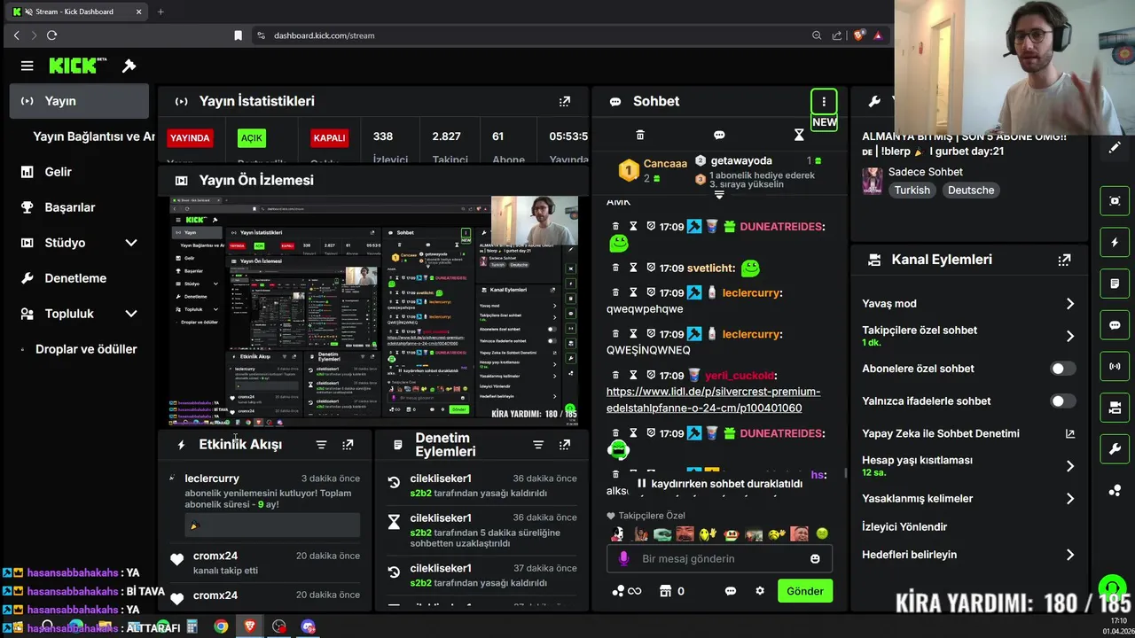Open the lidl.de silvercrest link in chat
This screenshot has height=638, width=1135.
pyautogui.click(x=713, y=400)
